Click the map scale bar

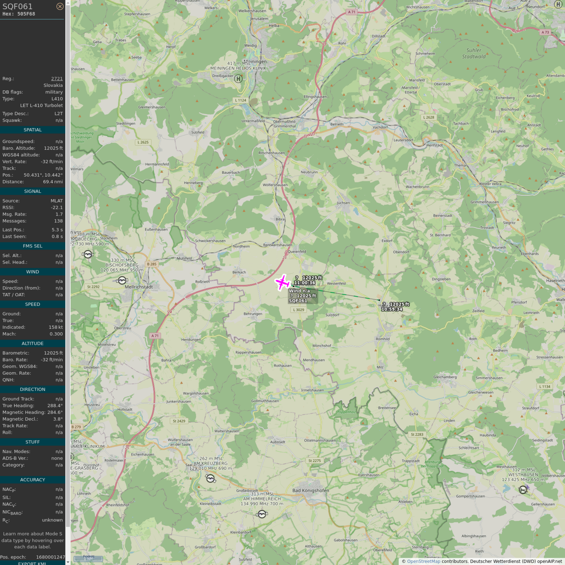click(x=89, y=558)
